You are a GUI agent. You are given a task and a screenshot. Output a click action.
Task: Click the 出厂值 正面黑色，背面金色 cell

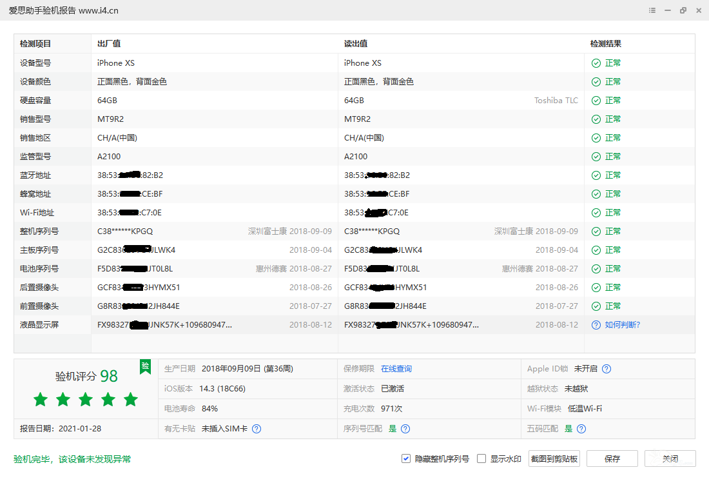tap(132, 82)
